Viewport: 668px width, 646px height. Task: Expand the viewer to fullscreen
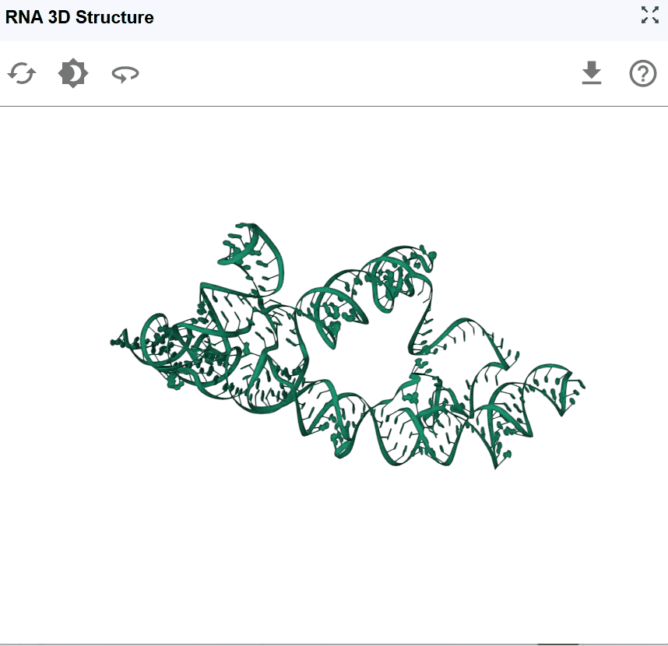tap(650, 15)
